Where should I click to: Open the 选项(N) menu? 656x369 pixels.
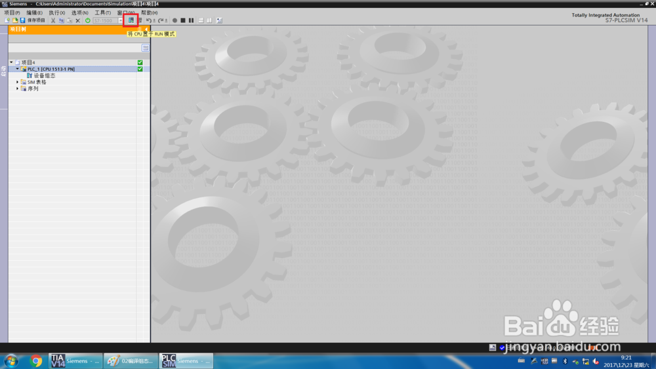coord(79,12)
